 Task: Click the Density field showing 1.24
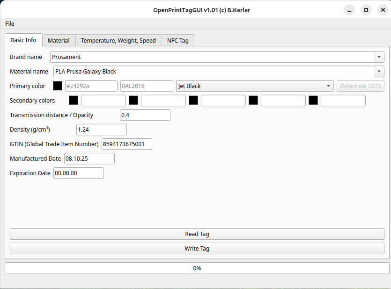[102, 130]
